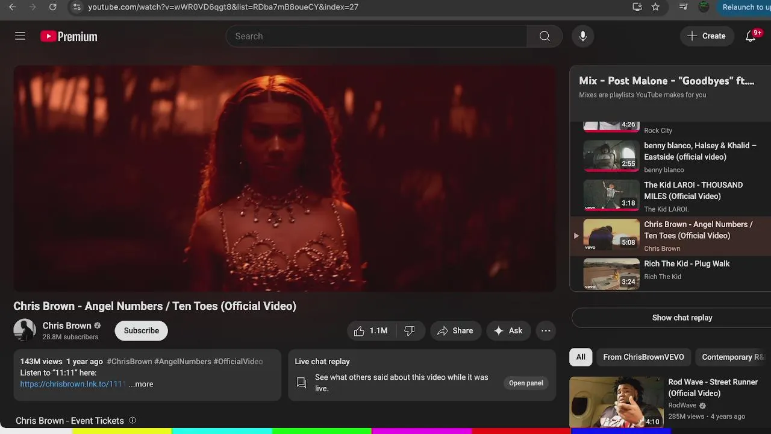This screenshot has width=771, height=434.
Task: Open Rod Wave Street Runner thumbnail
Action: pos(616,402)
